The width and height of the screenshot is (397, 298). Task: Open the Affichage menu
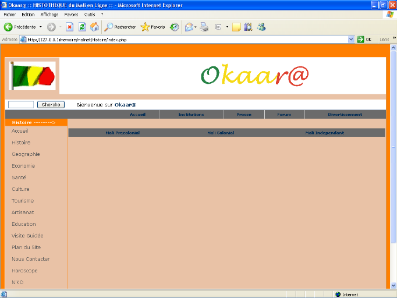point(49,15)
